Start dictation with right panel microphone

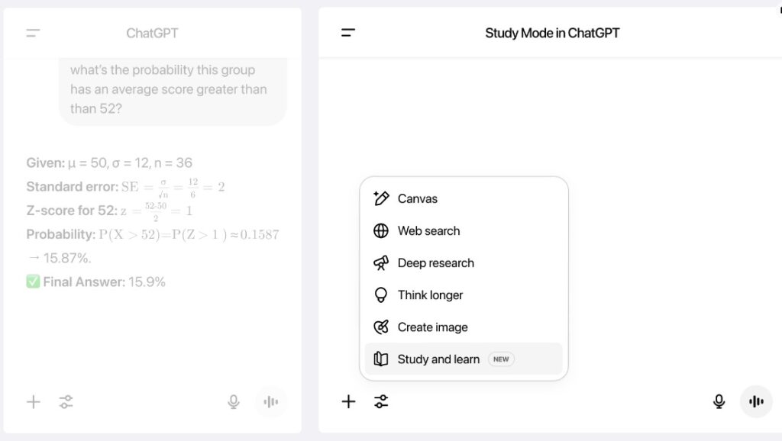[719, 401]
